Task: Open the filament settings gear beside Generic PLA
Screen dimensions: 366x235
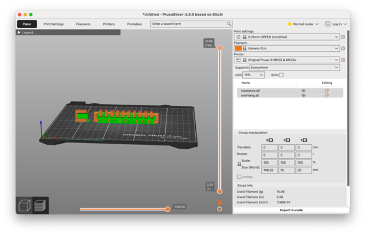Action: (x=343, y=49)
